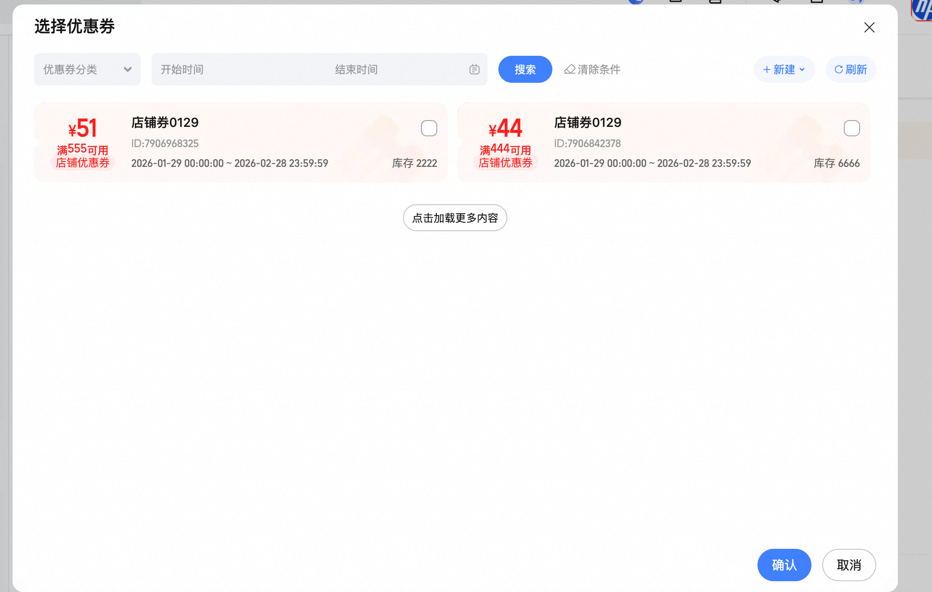Click 点击加载更多内容 to load more
This screenshot has width=932, height=592.
click(x=455, y=218)
